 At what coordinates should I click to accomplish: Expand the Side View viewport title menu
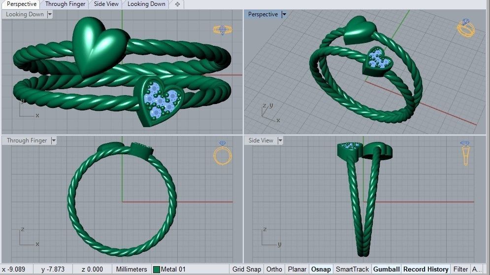click(280, 140)
